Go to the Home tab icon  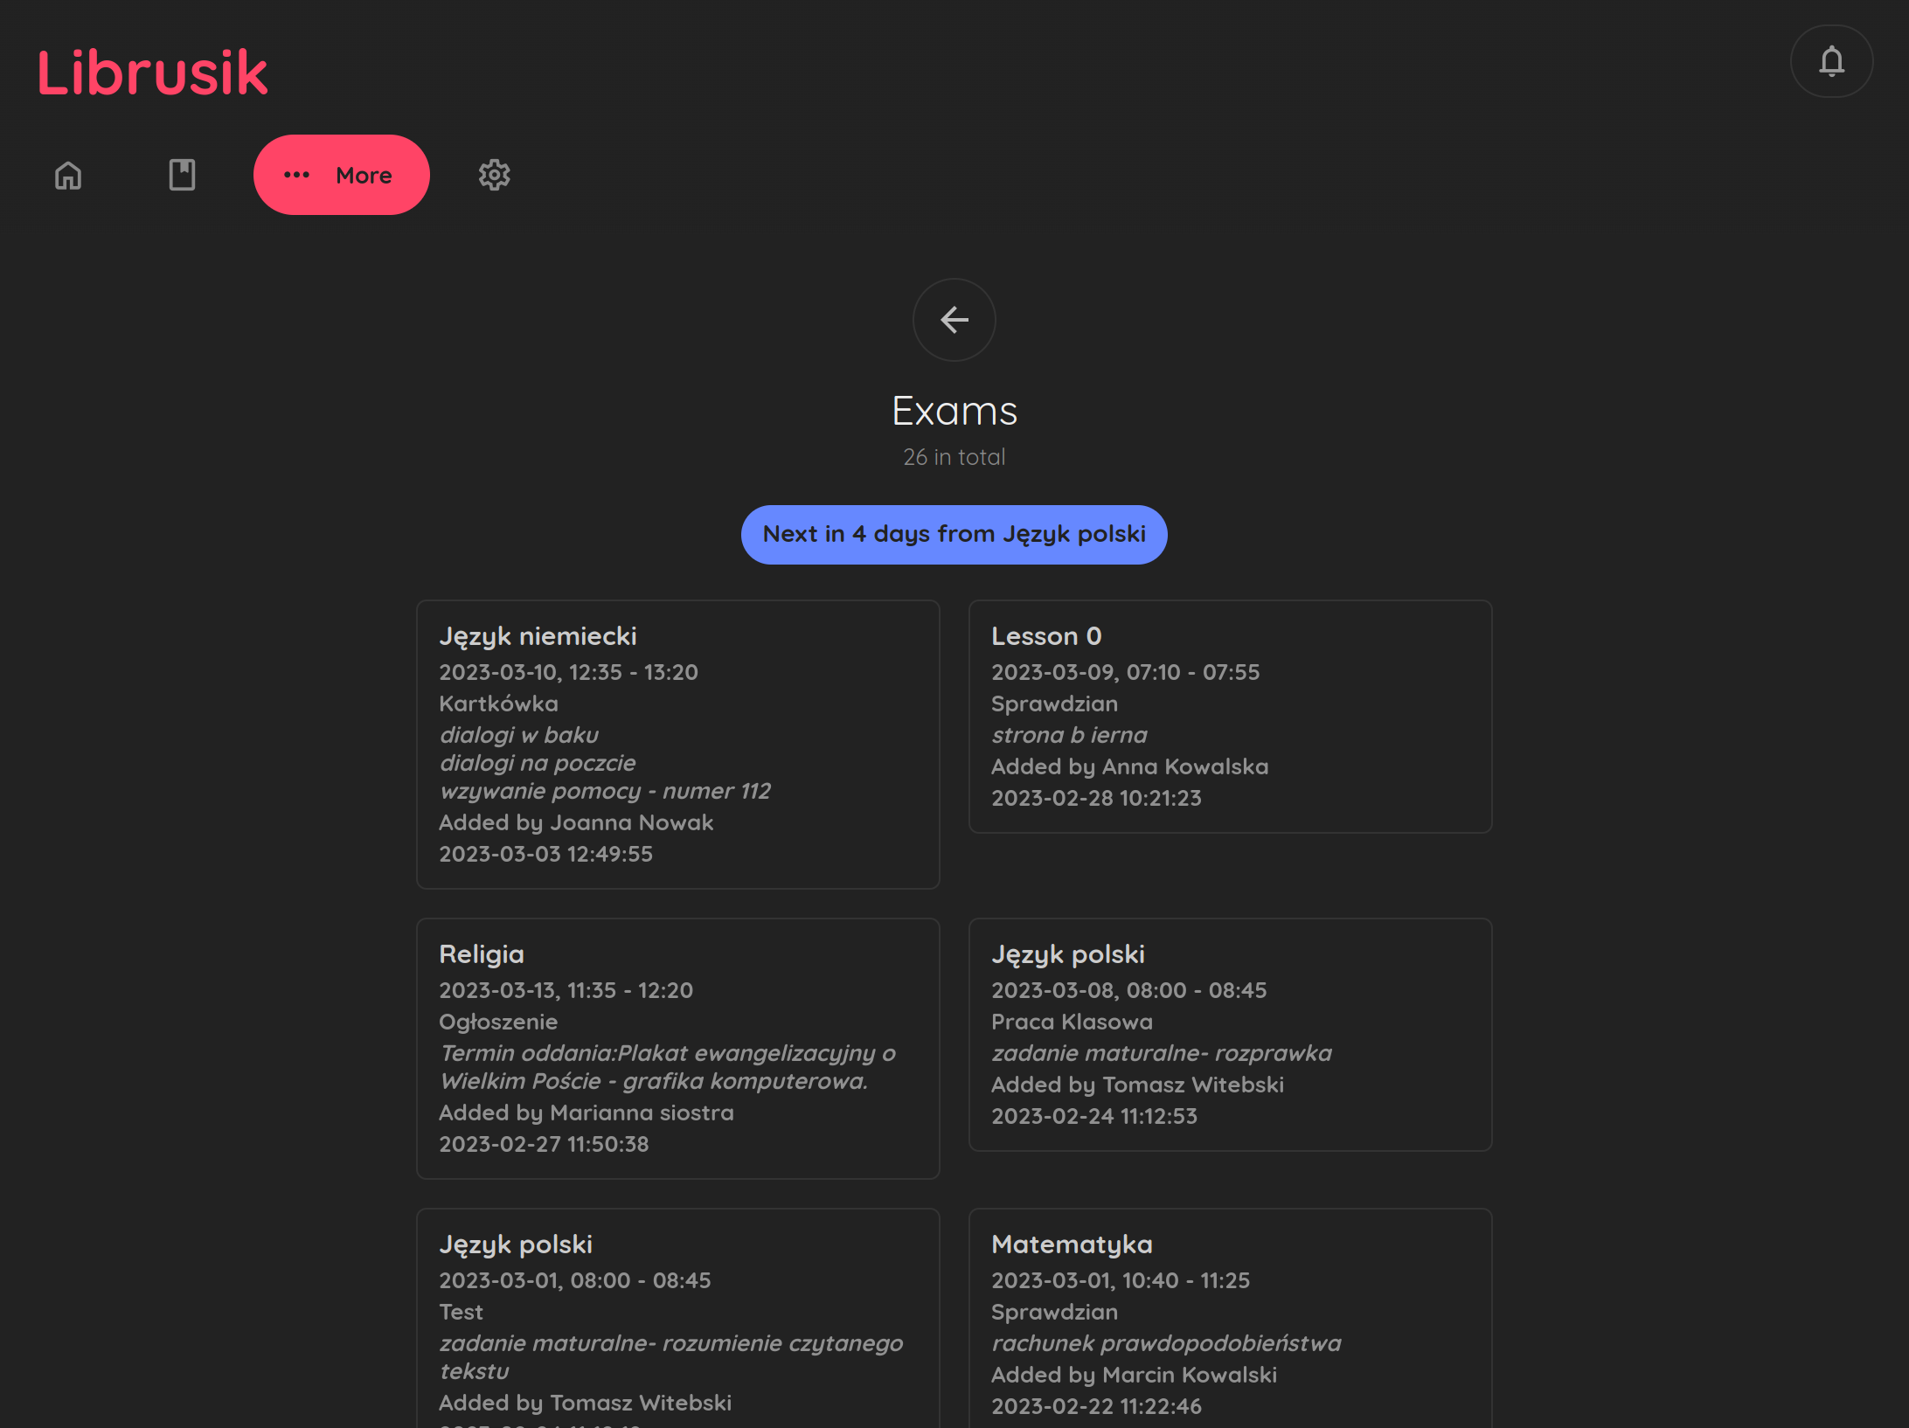[68, 175]
